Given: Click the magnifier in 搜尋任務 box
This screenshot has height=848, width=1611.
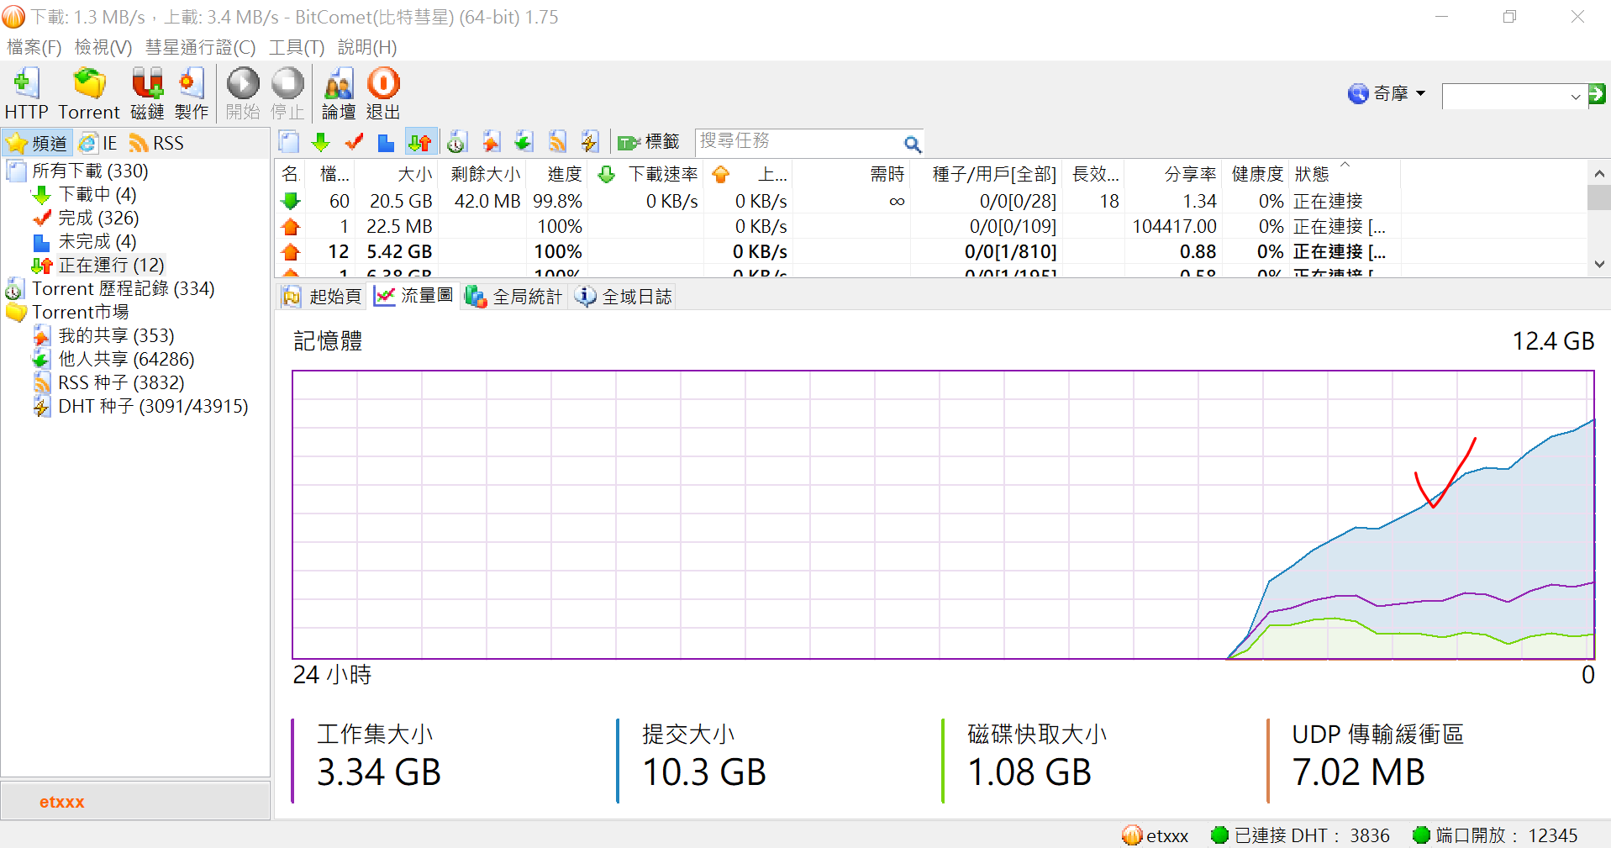Looking at the screenshot, I should (x=912, y=144).
